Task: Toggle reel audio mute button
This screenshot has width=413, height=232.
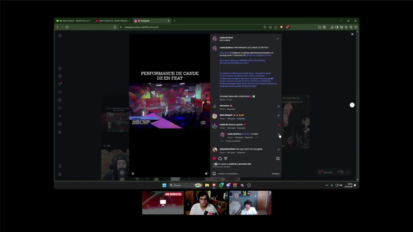Action: pos(206,173)
